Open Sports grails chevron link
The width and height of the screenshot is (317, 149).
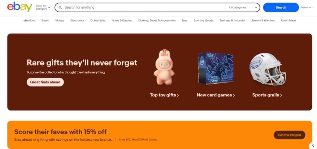tap(267, 95)
